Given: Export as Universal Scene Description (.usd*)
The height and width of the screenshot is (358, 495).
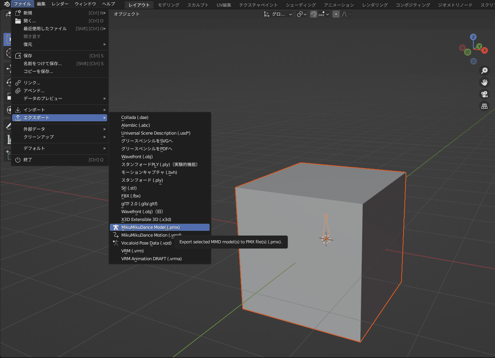Looking at the screenshot, I should pyautogui.click(x=160, y=133).
